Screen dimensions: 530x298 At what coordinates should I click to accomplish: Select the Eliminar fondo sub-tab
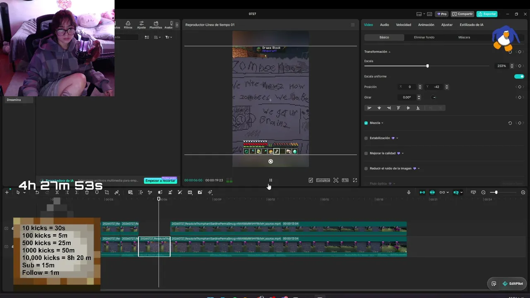424,37
